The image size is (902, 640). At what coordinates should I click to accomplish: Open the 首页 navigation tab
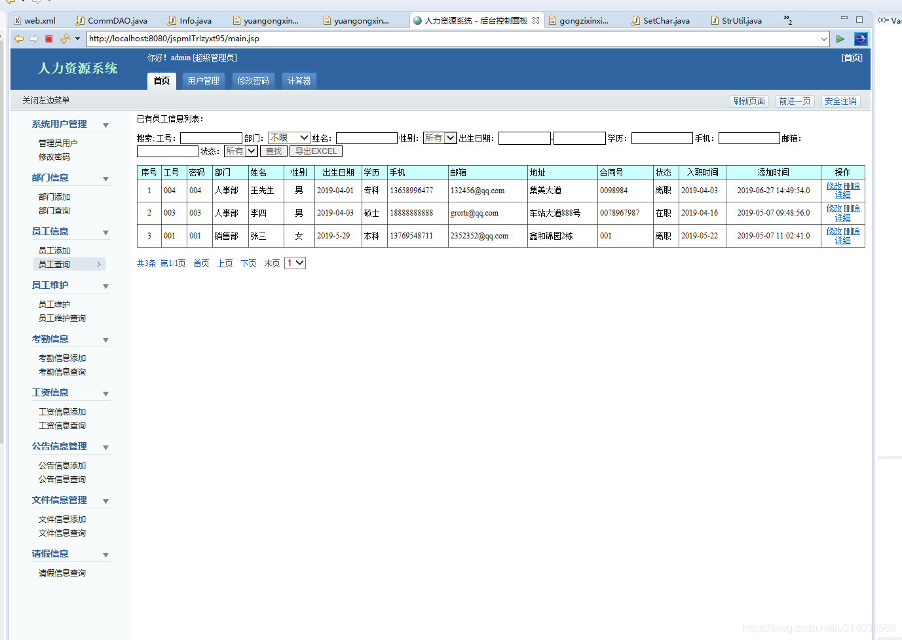(162, 81)
